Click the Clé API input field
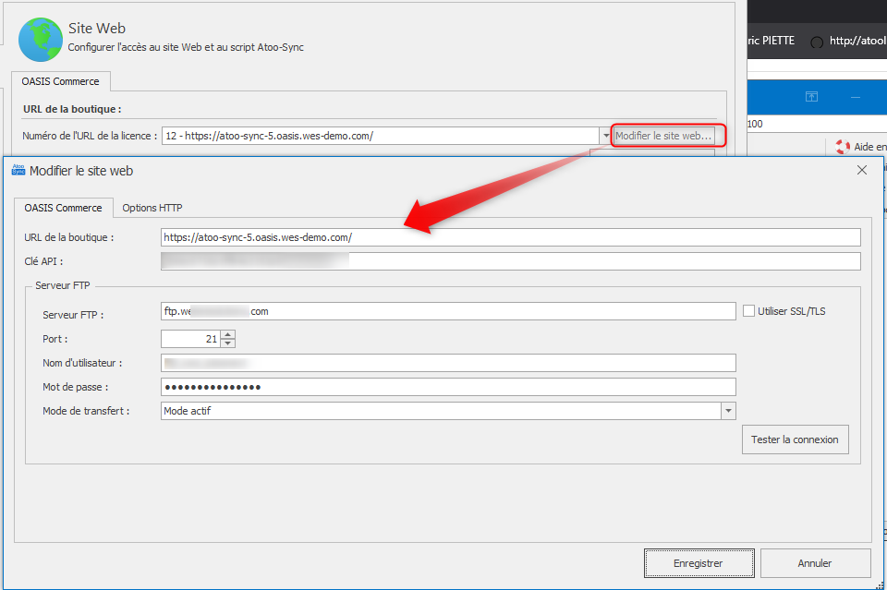 click(510, 261)
